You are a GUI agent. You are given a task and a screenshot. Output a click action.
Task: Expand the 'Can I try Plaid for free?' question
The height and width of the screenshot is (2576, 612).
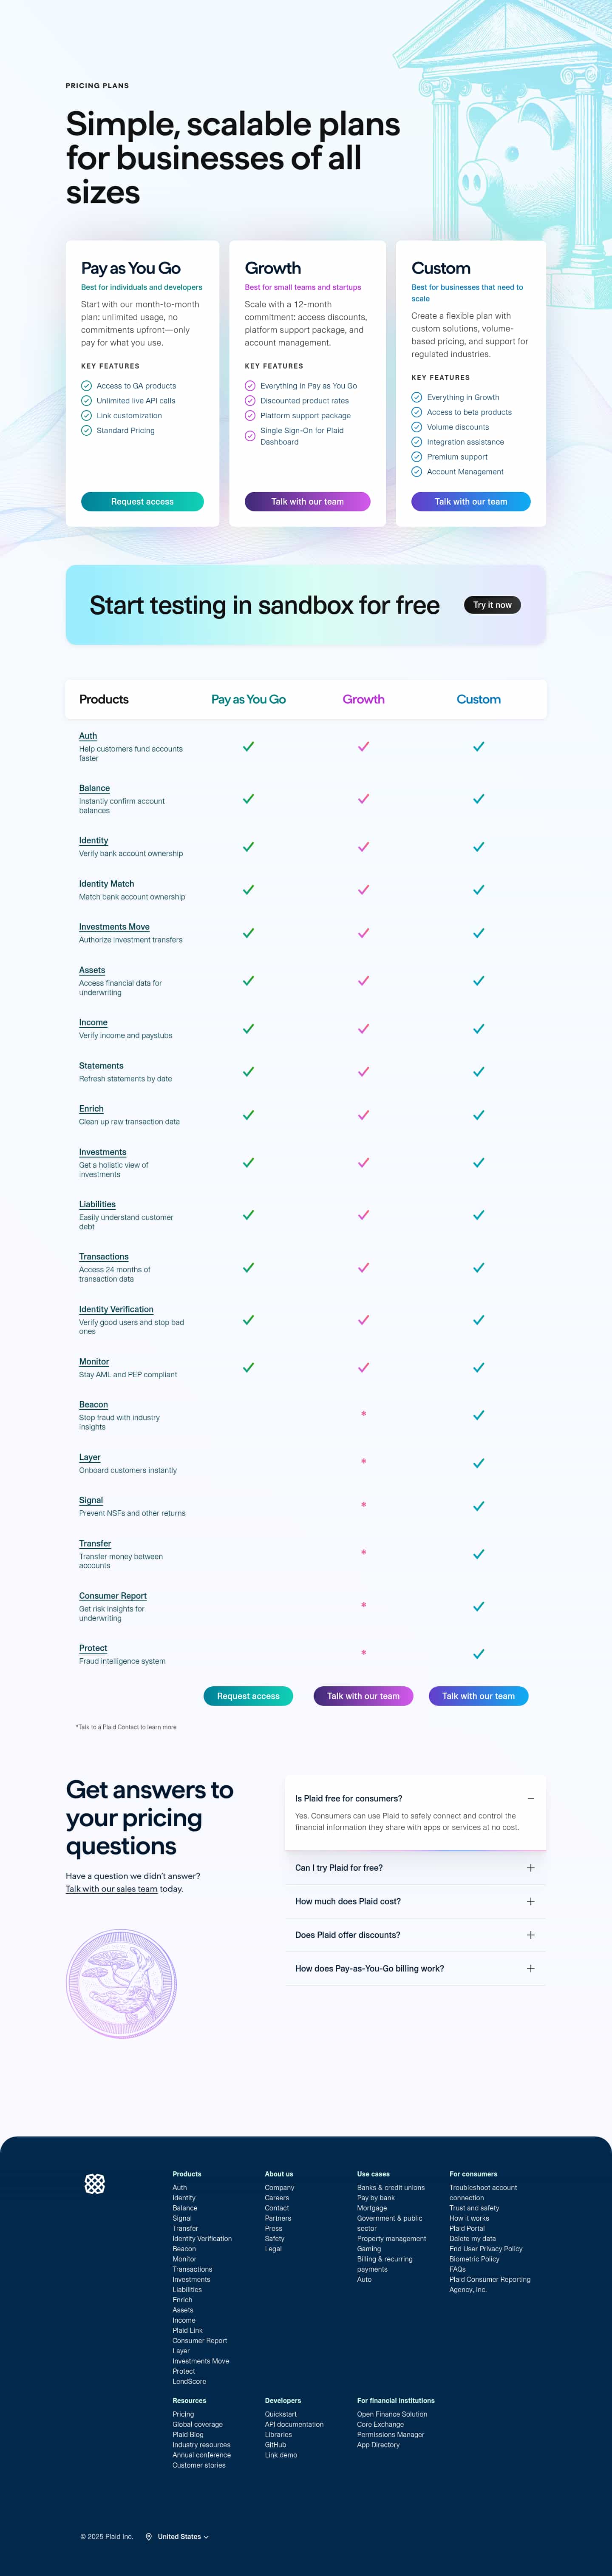[530, 1868]
